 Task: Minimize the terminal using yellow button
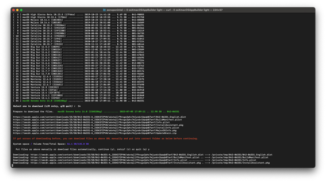coord(17,10)
